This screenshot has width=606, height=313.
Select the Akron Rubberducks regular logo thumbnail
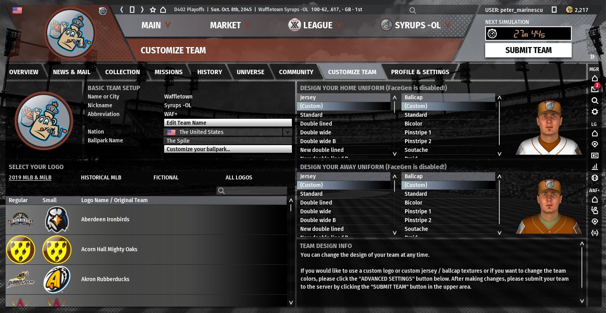click(x=21, y=280)
